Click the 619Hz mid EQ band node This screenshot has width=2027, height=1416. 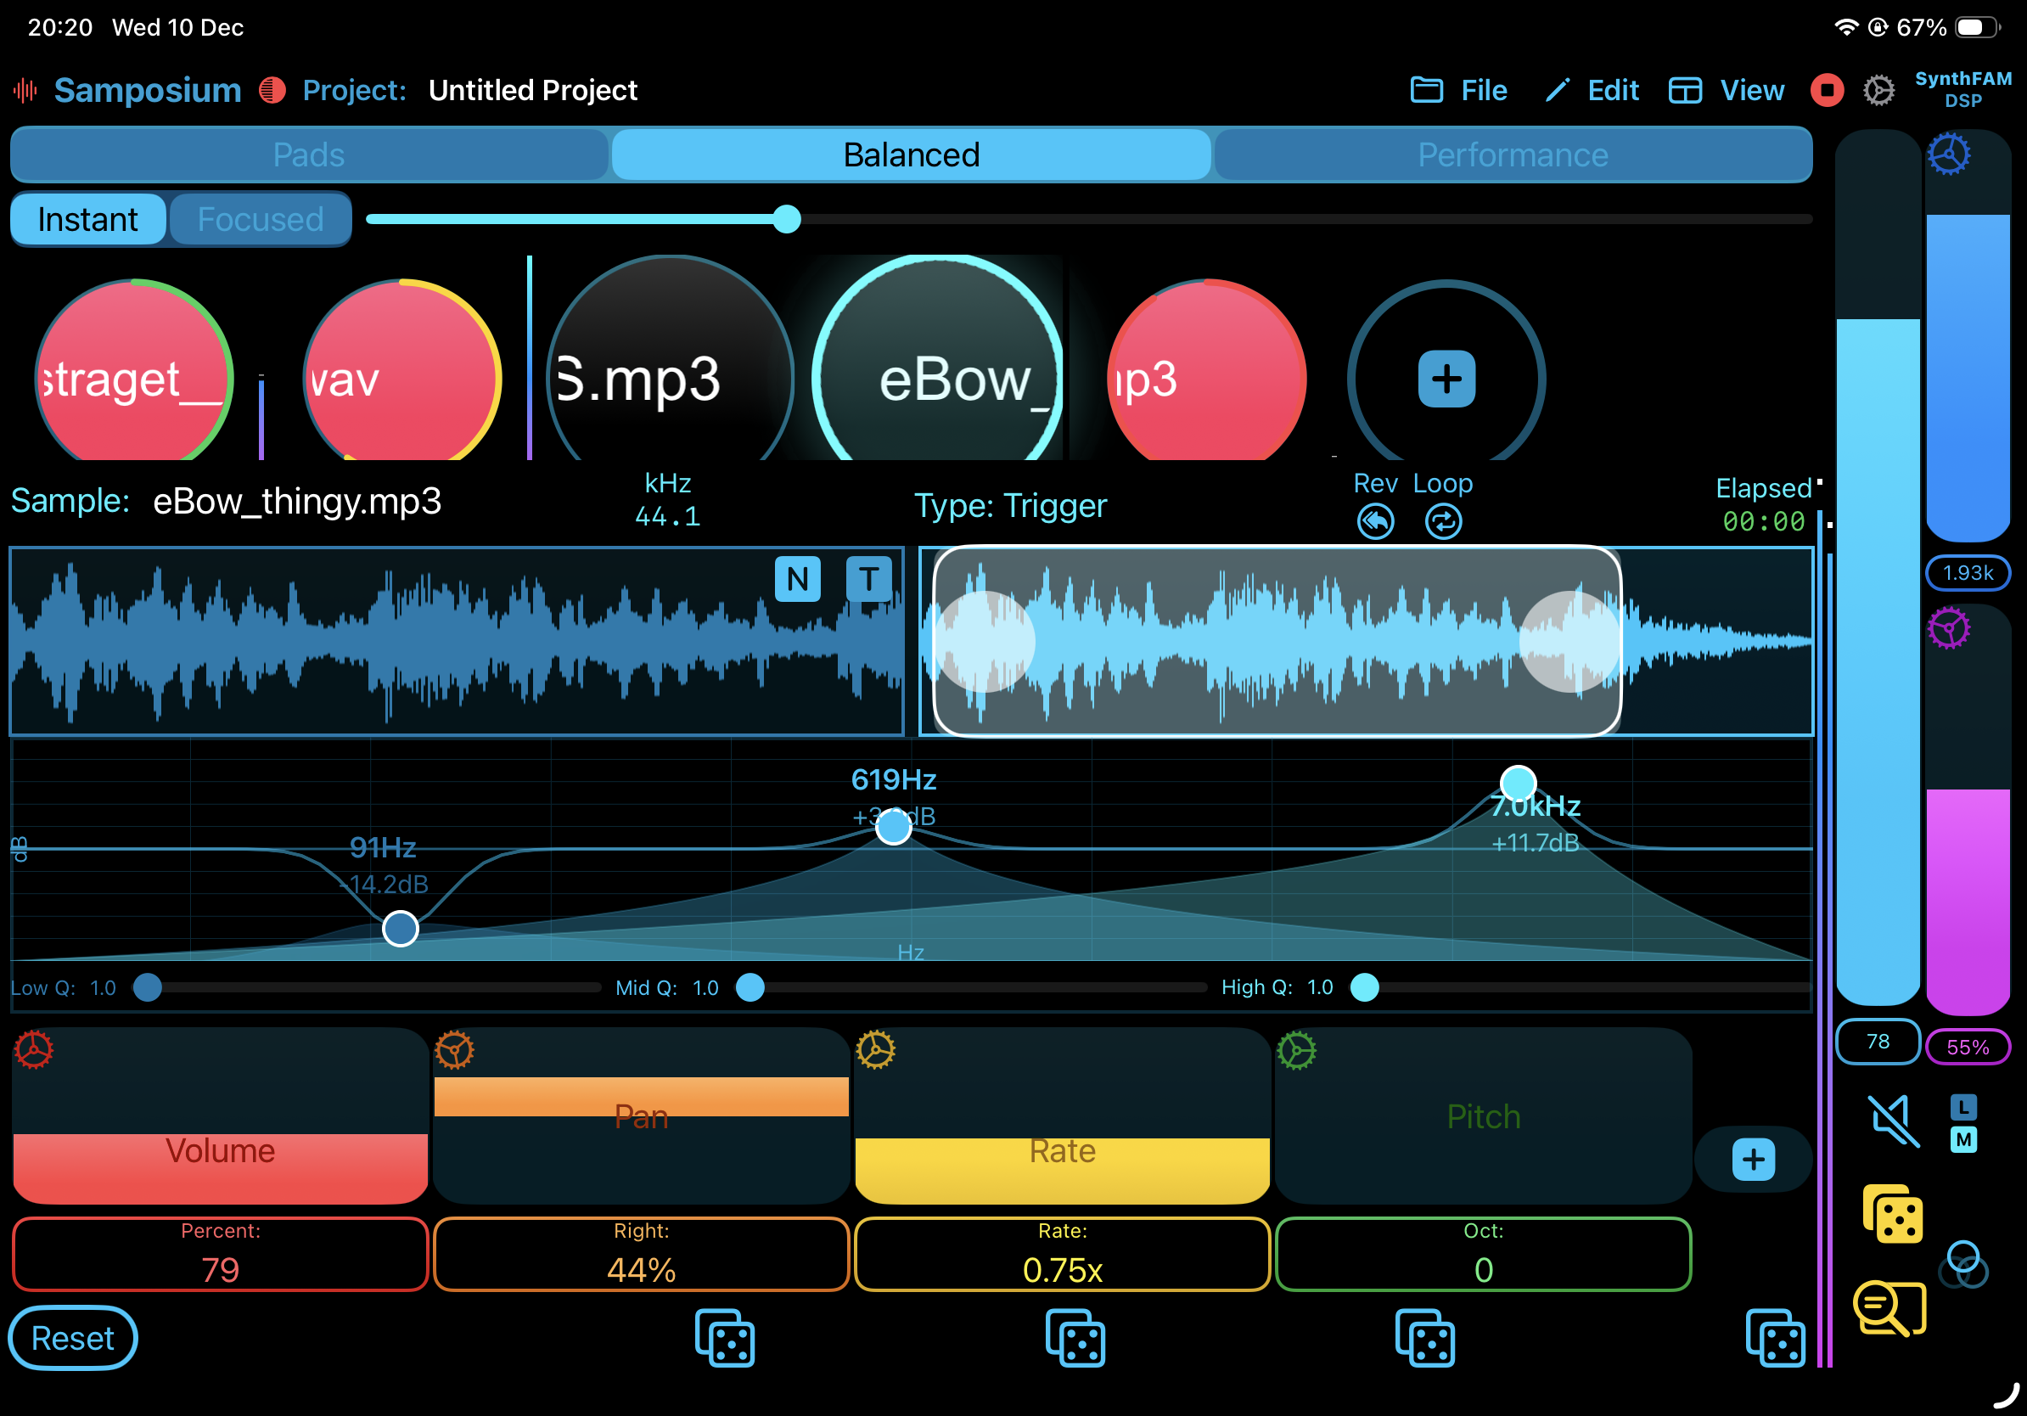894,826
